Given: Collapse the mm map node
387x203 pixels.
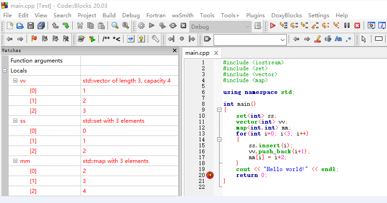Looking at the screenshot, I should pyautogui.click(x=15, y=161).
